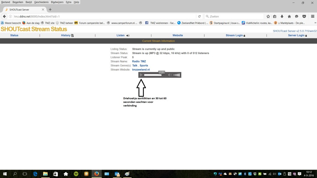Image resolution: width=317 pixels, height=178 pixels.
Task: Launch Spotify from the taskbar
Action: point(76,174)
